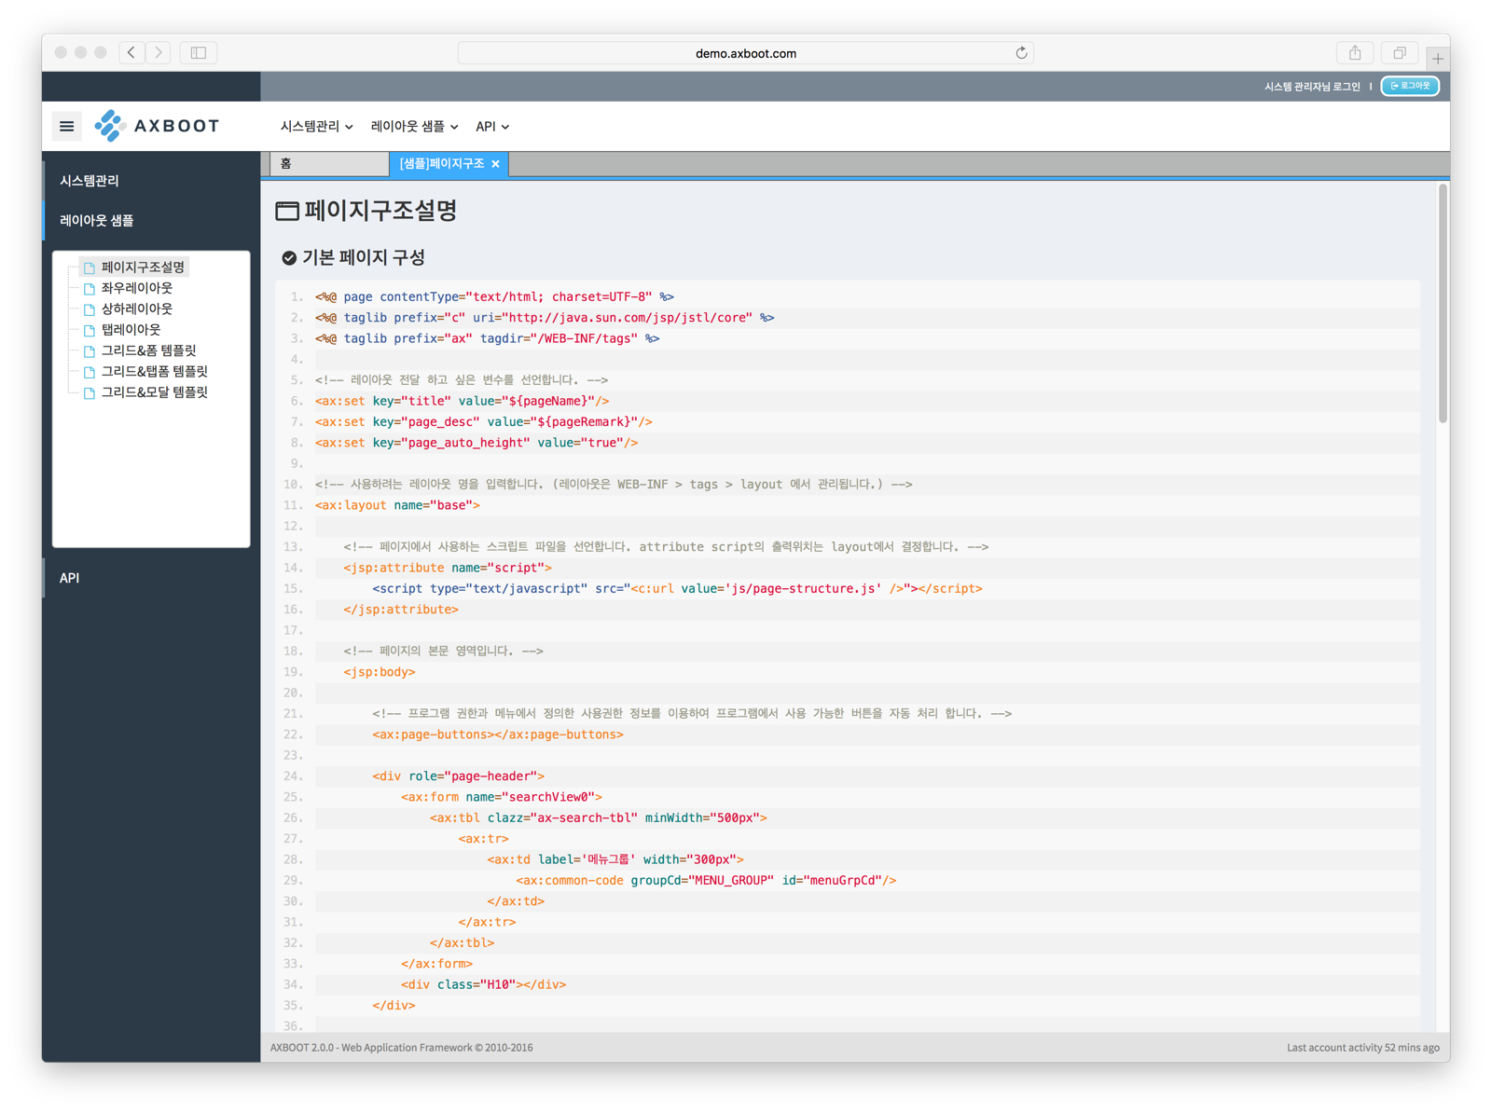
Task: Close the [샘플]페이지구조 tab
Action: pos(496,164)
